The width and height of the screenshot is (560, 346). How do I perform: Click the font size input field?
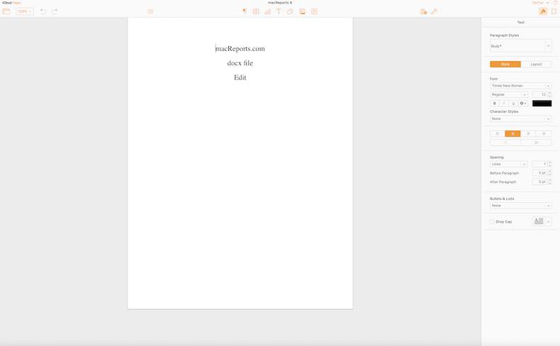[539, 94]
